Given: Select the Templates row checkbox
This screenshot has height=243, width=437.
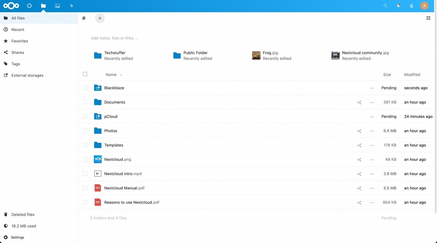Looking at the screenshot, I should pyautogui.click(x=85, y=145).
